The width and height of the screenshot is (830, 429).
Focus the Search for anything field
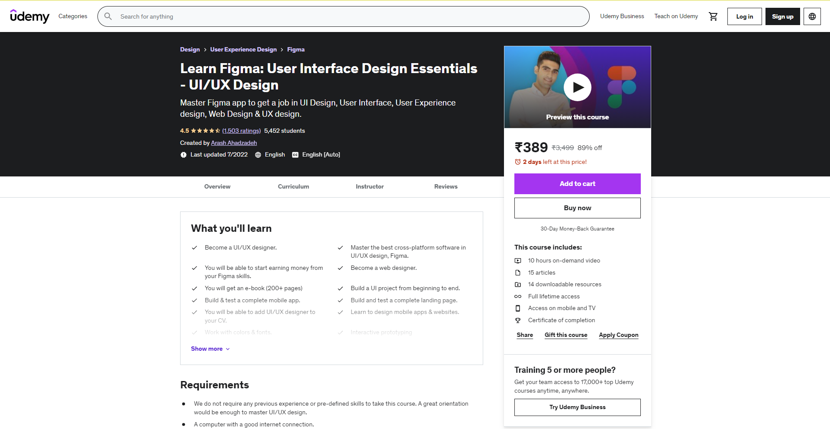coord(343,16)
